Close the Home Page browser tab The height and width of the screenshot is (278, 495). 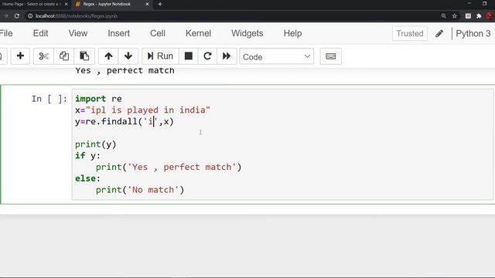(66, 4)
